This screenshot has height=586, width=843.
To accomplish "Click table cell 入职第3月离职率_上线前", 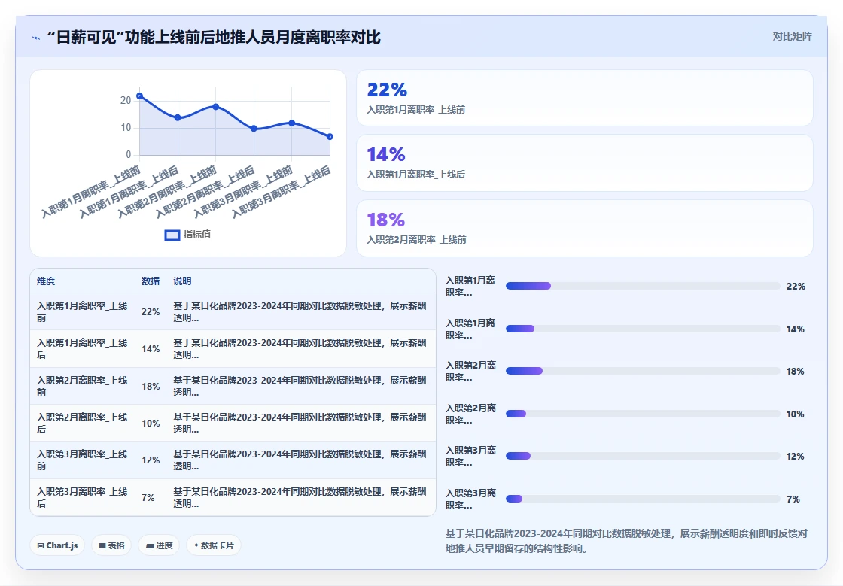I will point(82,460).
